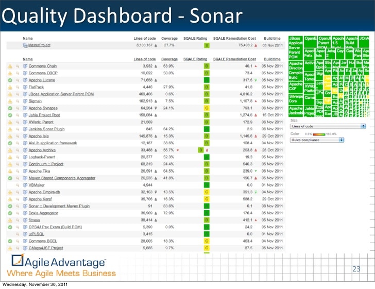This screenshot has height=289, width=375.
Task: Click the project icon next to MasterProject
Action: coord(25,45)
